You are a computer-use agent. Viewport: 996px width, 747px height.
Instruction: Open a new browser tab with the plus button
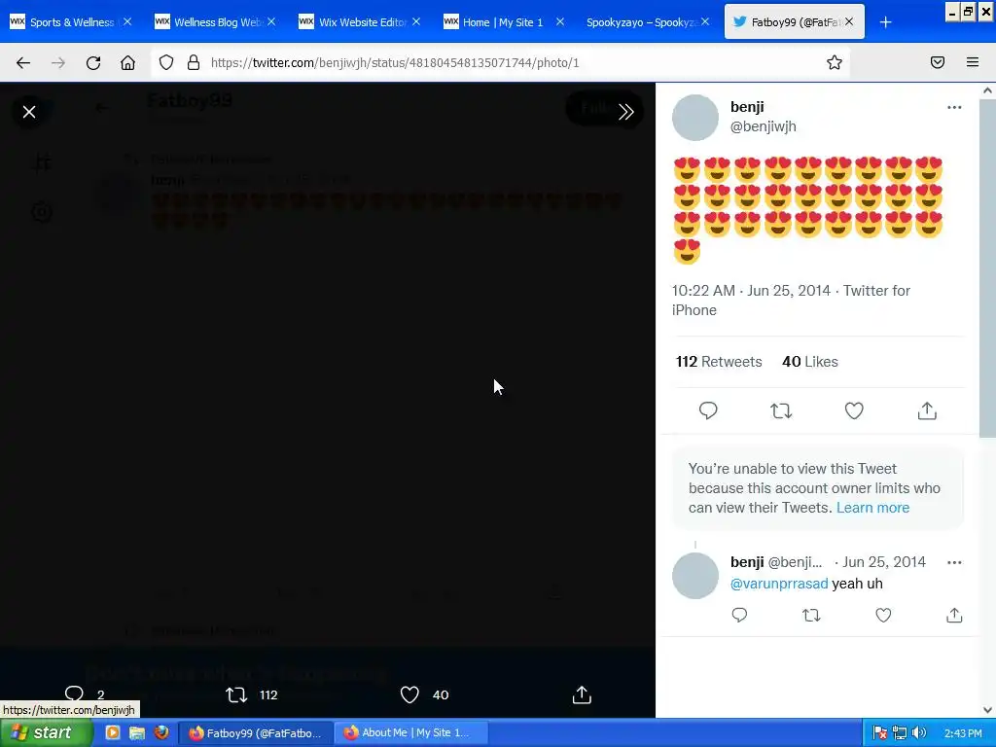[885, 22]
